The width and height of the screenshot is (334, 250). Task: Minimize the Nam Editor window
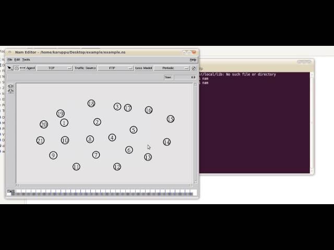point(184,52)
